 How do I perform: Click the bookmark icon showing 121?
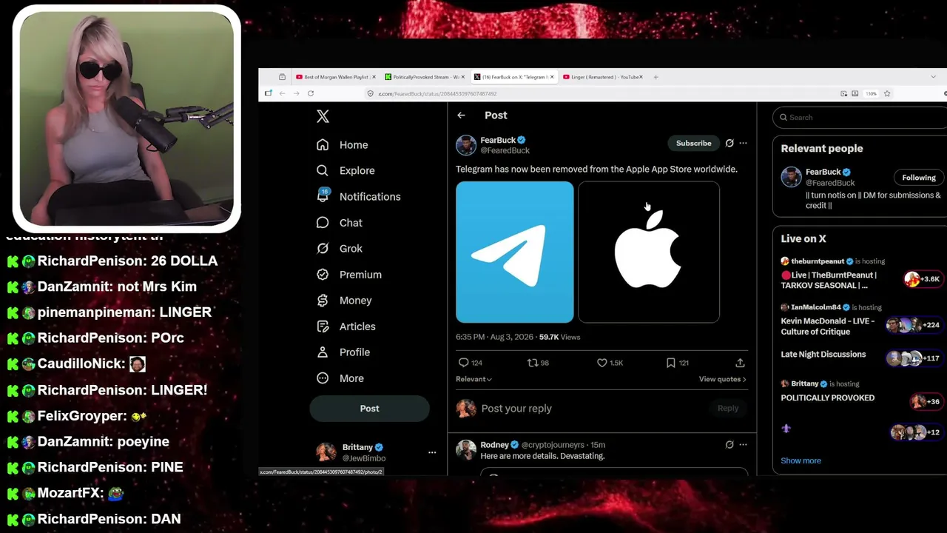pyautogui.click(x=670, y=363)
